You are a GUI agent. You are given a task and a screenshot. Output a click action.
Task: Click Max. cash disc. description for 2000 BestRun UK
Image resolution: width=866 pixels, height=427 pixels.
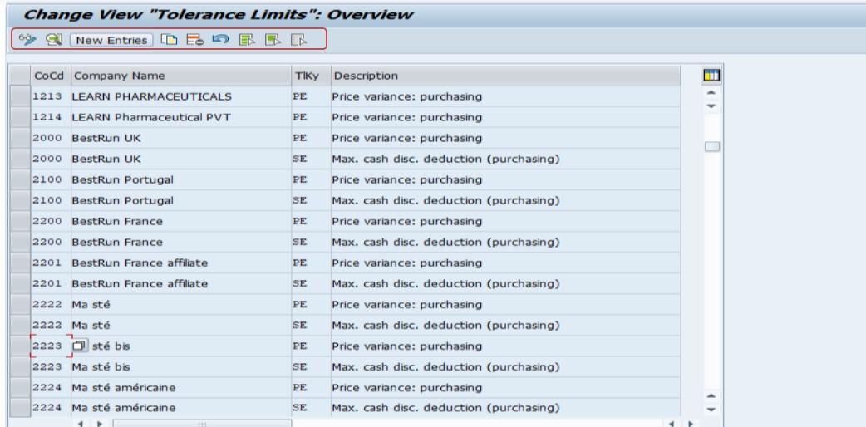point(505,160)
